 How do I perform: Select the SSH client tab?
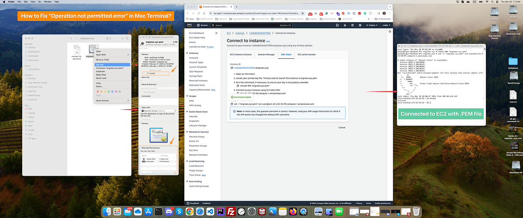click(x=286, y=54)
